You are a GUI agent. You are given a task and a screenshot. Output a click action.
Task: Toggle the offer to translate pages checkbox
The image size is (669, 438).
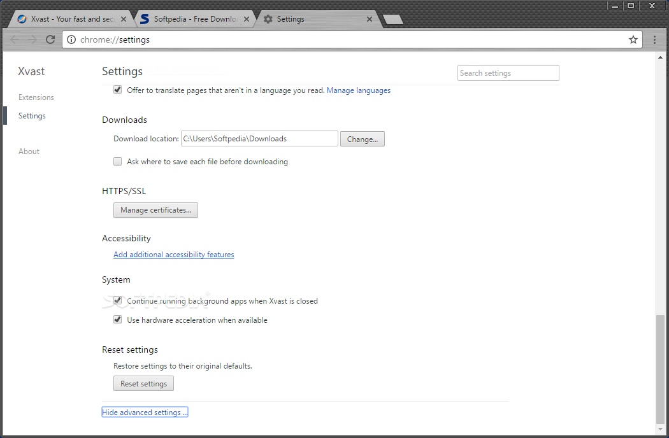[x=118, y=90]
